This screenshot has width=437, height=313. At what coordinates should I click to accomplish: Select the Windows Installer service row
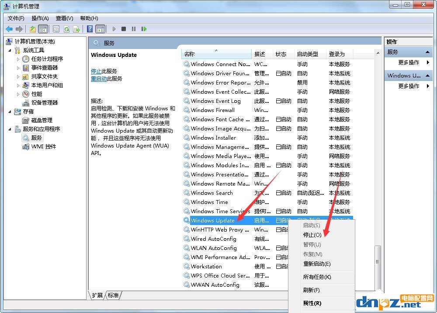267,138
